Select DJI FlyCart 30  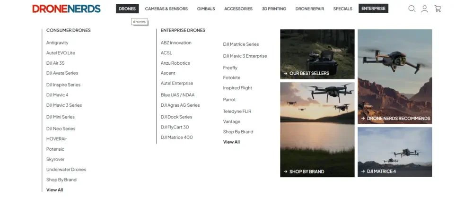point(175,128)
